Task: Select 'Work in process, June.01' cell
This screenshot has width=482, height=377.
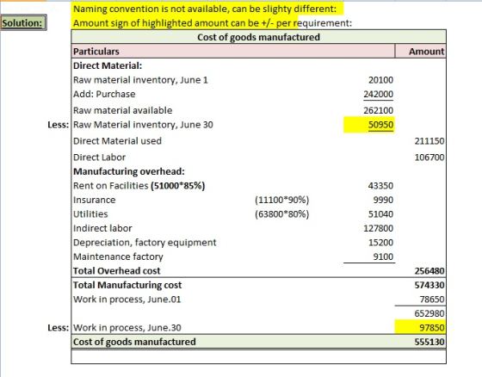Action: 127,300
